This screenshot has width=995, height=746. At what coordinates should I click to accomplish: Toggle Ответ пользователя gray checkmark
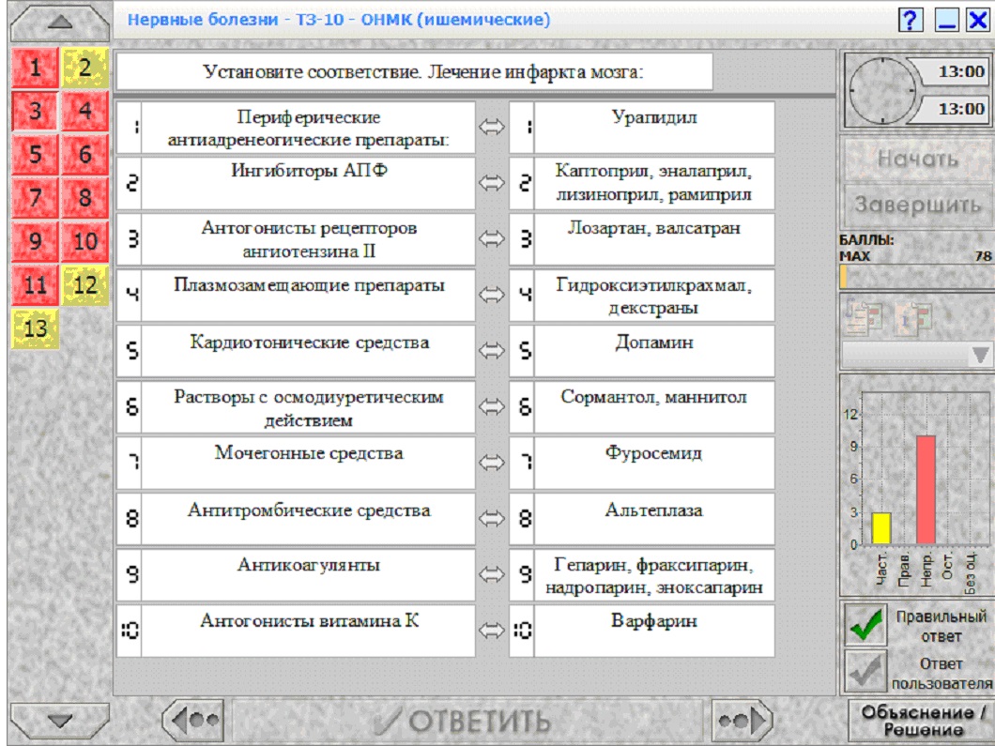tap(865, 671)
